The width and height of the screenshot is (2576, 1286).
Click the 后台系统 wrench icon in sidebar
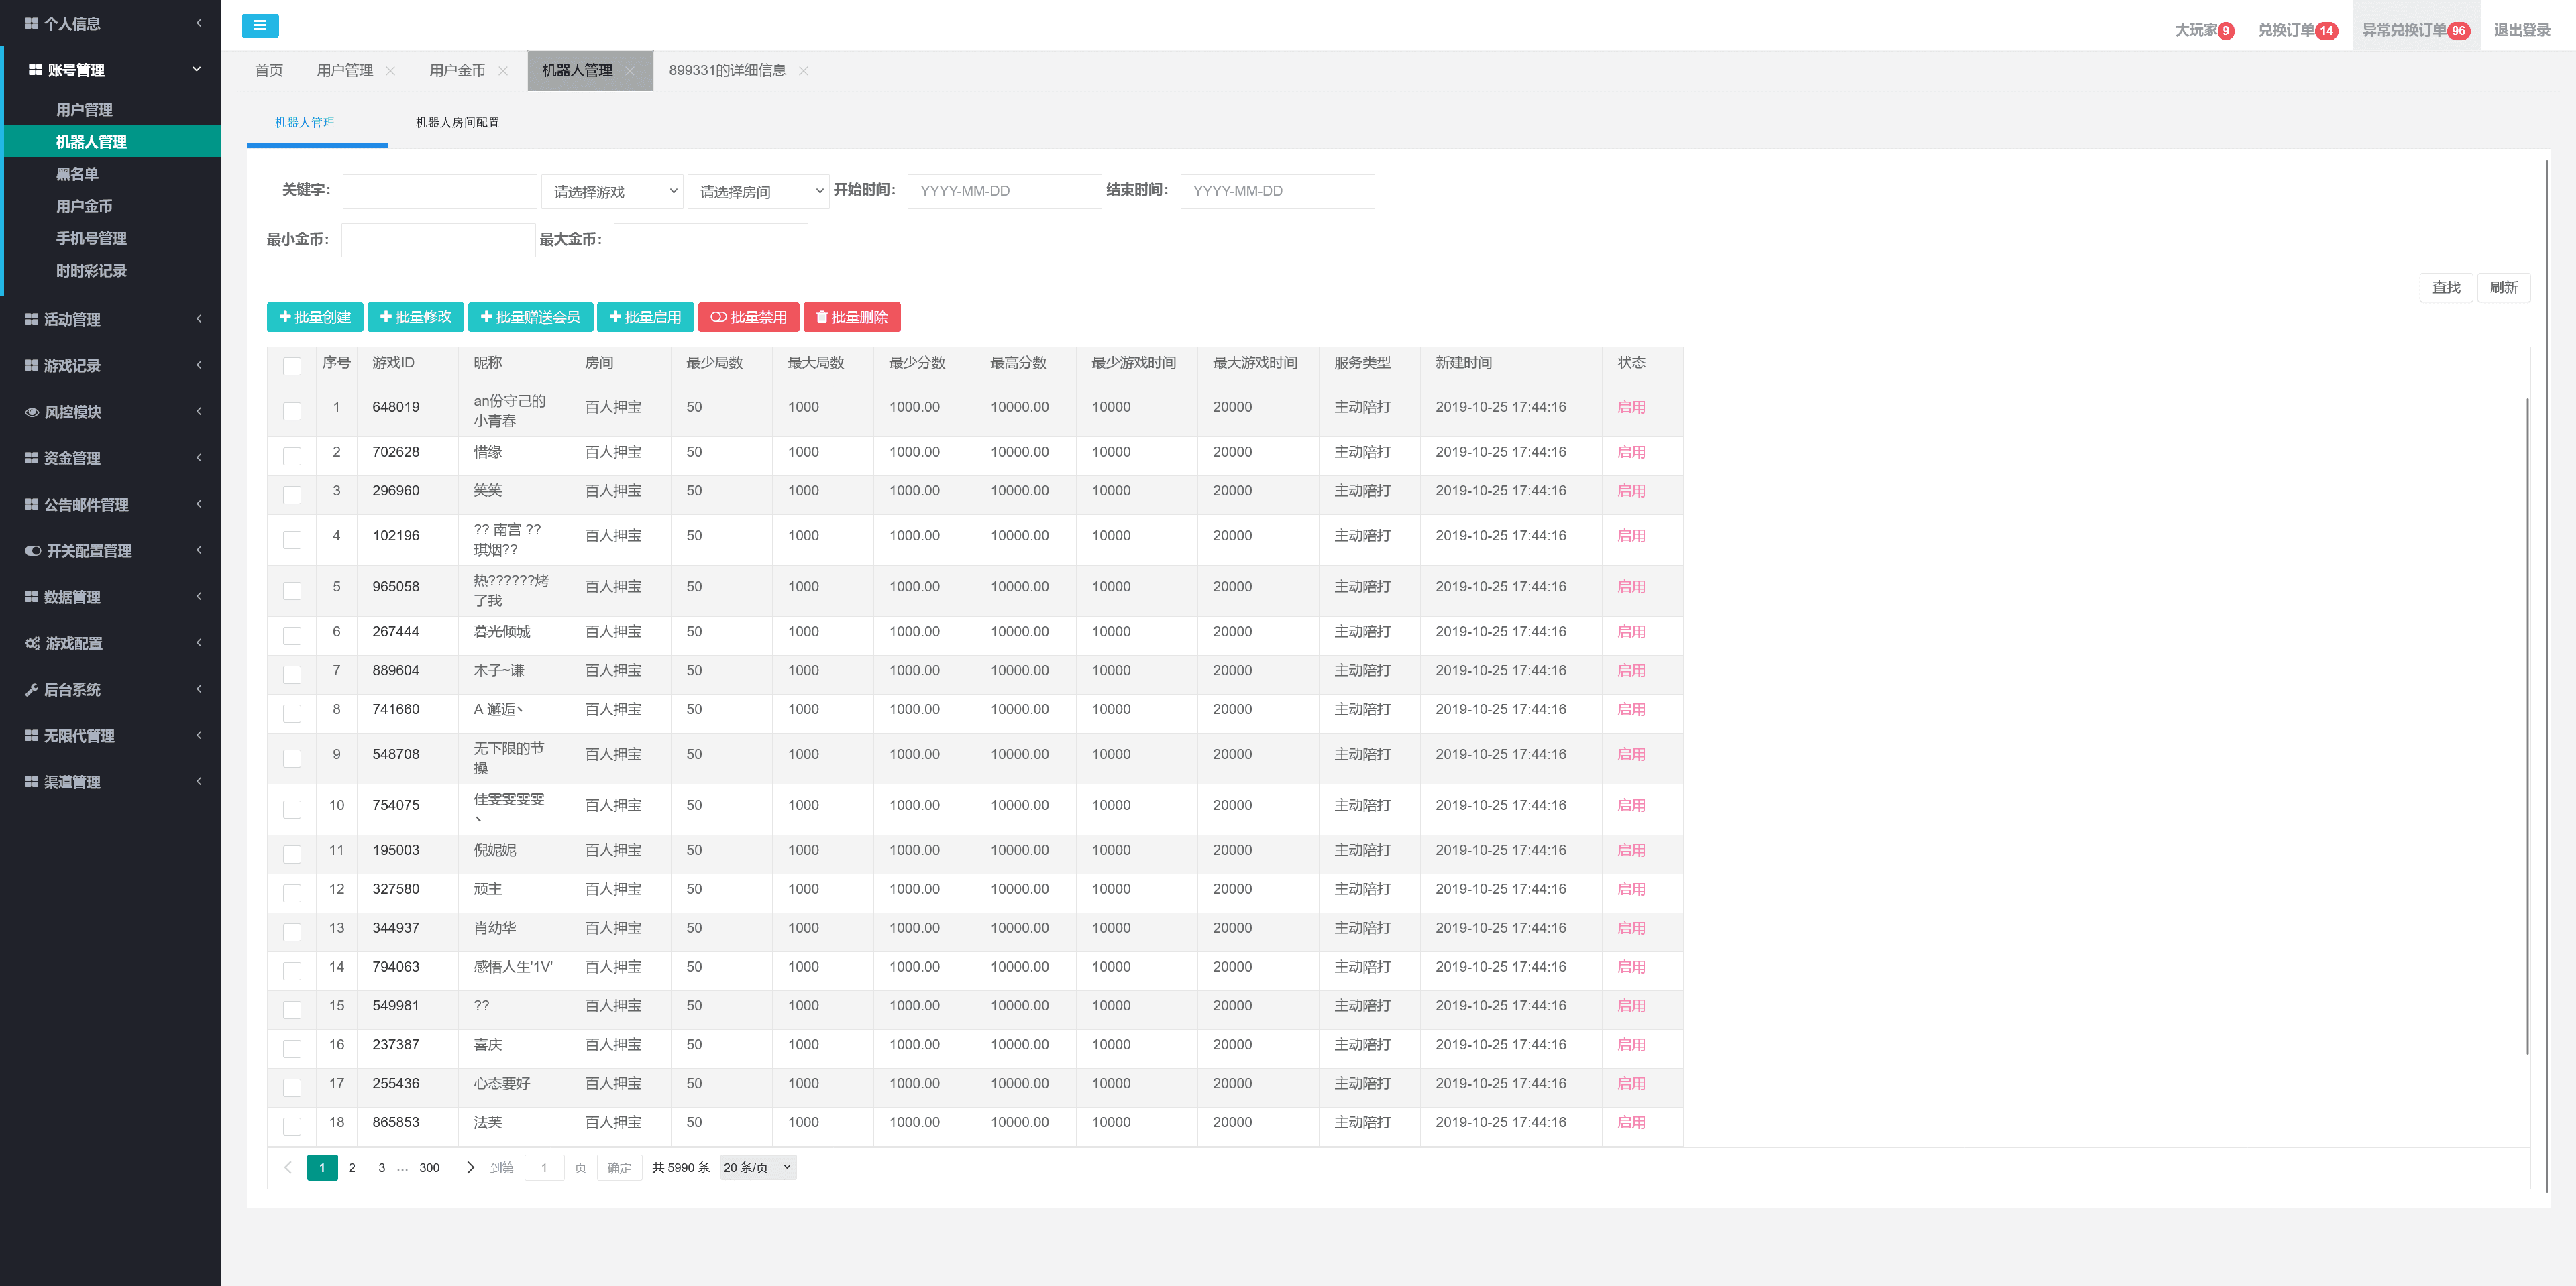coord(32,689)
